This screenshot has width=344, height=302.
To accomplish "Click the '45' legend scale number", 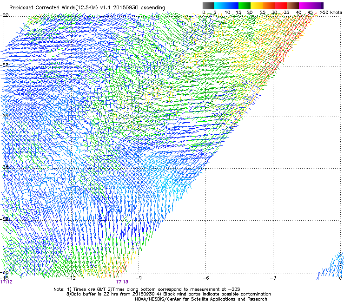I will [x=310, y=13].
